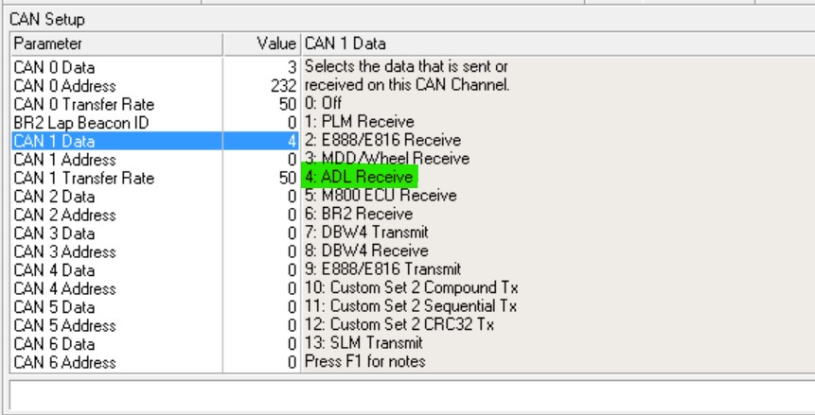Click the '8: DBW4 Receive' option text
The height and width of the screenshot is (415, 815).
coord(366,251)
